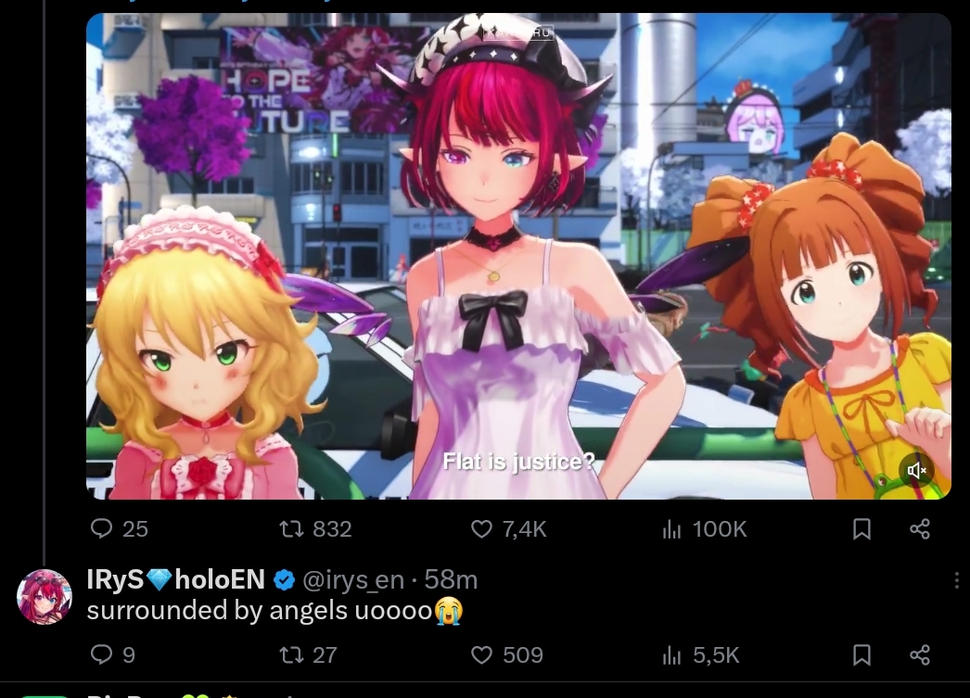Screen dimensions: 970x698
Task: Share IRyS's reply
Action: click(920, 654)
